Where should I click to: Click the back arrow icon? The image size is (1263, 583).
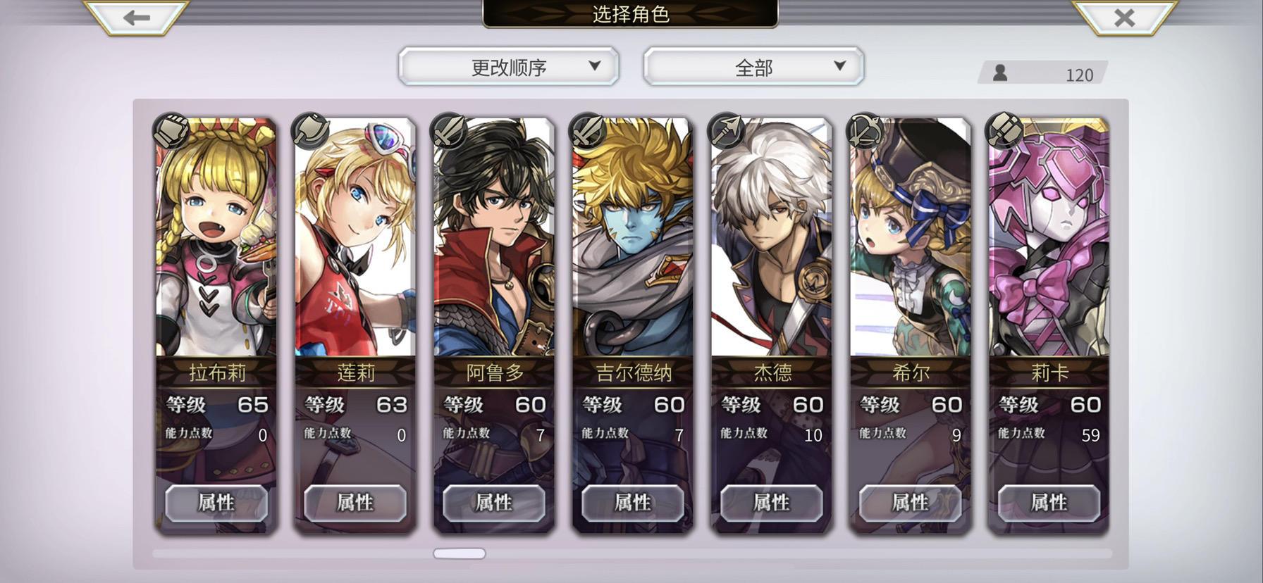pos(137,18)
